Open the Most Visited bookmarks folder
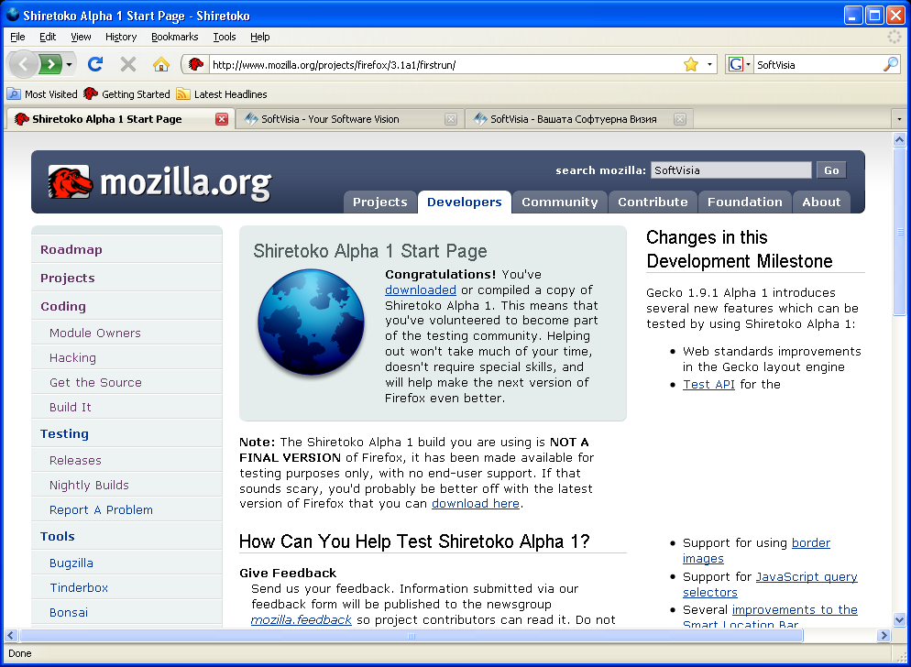Viewport: 911px width, 667px height. coord(42,94)
